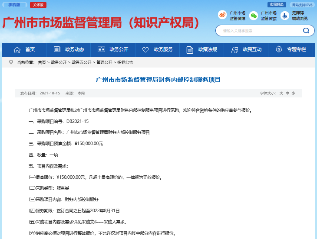Click the service deadline 2022年8月31日 line

coord(74,211)
